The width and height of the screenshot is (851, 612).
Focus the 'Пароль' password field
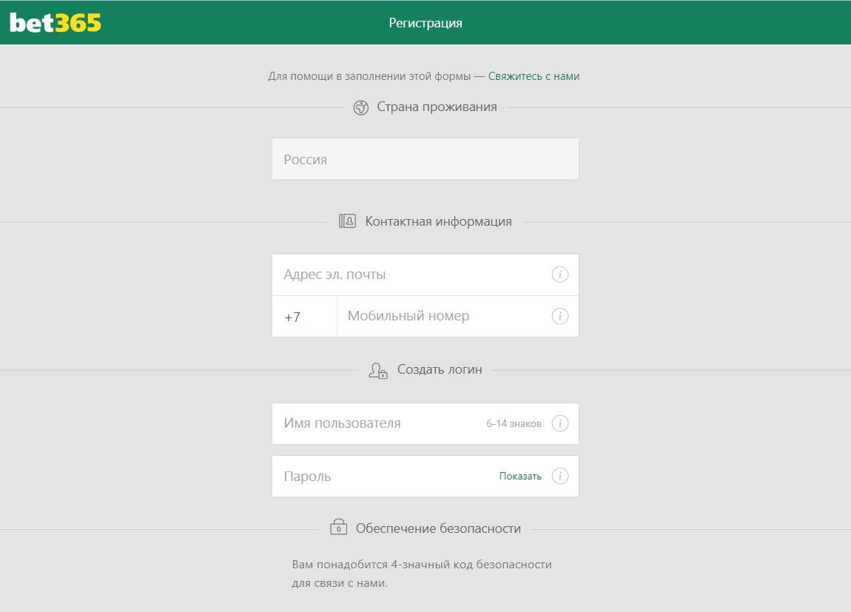[425, 476]
